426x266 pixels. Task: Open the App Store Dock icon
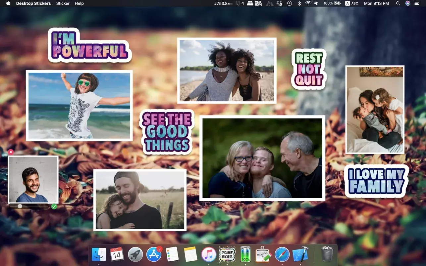pos(154,254)
